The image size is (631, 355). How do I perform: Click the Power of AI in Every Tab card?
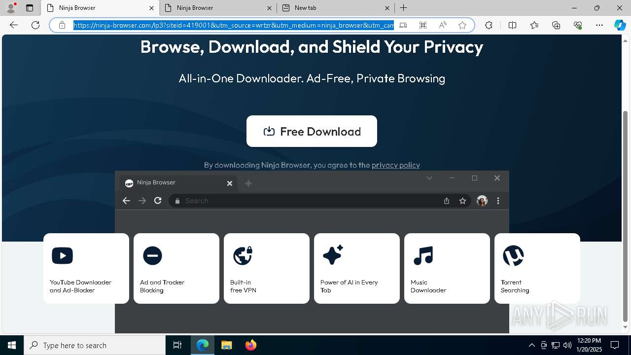(357, 268)
